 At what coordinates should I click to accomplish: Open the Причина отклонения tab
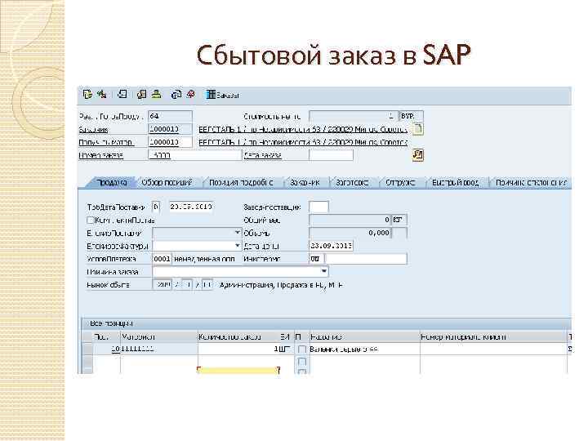pyautogui.click(x=531, y=183)
